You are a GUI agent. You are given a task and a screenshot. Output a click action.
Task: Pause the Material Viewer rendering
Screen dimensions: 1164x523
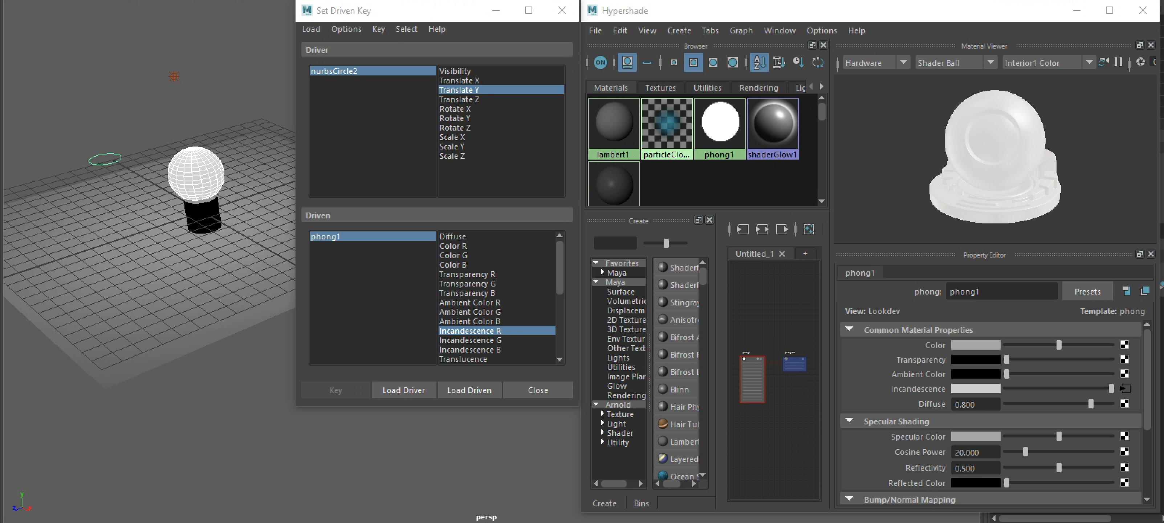tap(1118, 62)
